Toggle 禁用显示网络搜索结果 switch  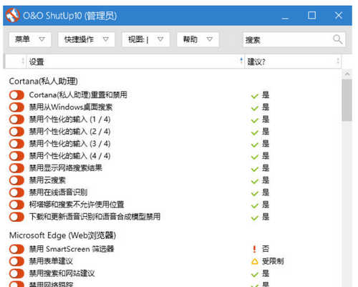point(16,168)
